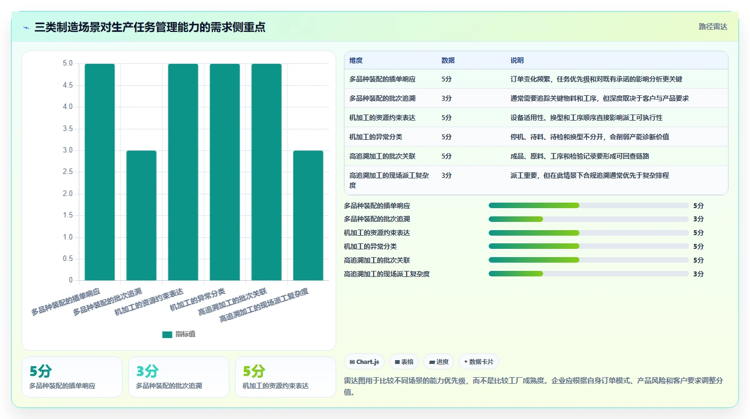Screen dimensions: 750x419
Task: Click progress bar of 高追溯加工的批次关联
Action: tap(589, 260)
